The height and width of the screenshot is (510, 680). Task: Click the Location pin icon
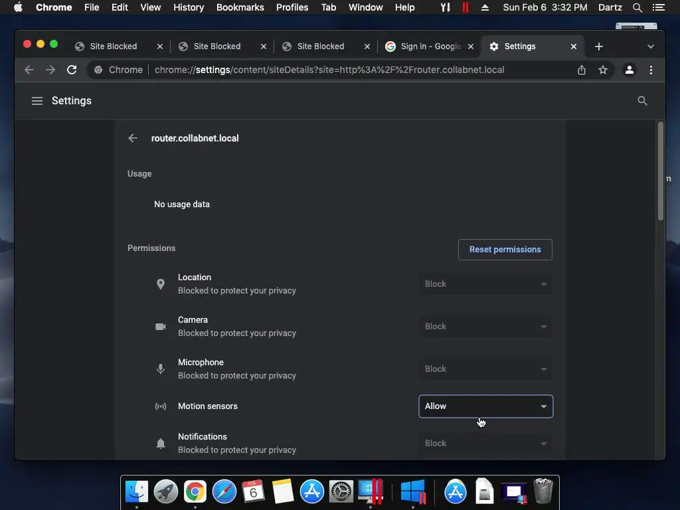[161, 284]
